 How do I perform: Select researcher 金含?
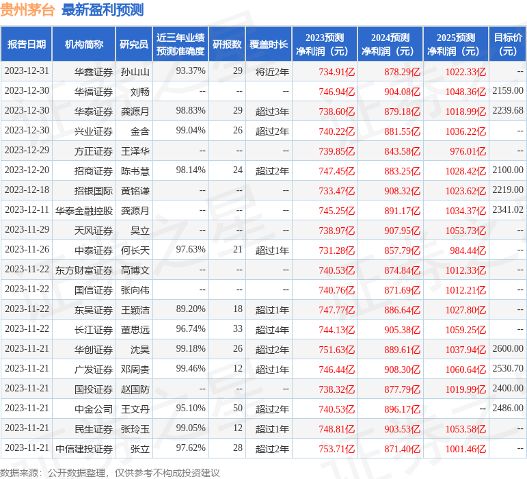[140, 131]
